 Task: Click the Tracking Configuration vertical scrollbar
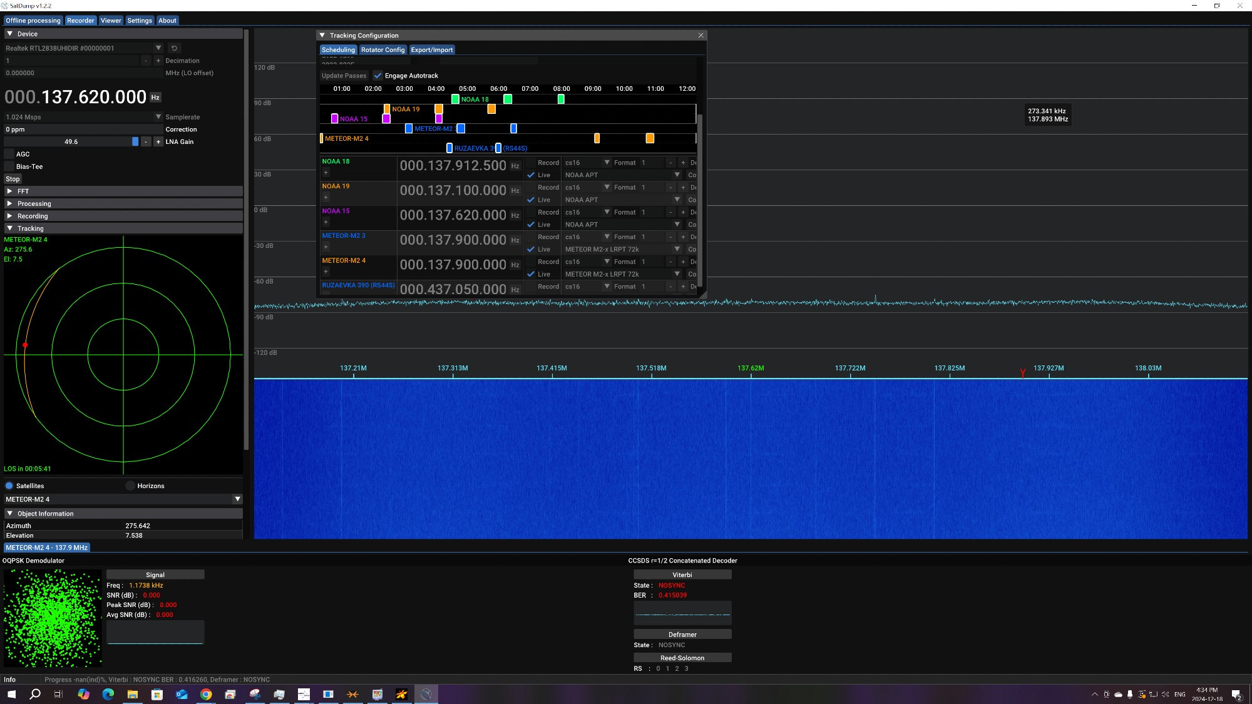tap(700, 200)
